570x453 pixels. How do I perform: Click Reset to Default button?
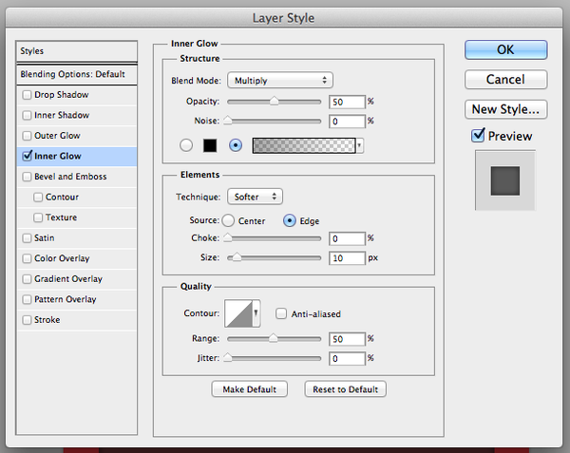tap(346, 389)
